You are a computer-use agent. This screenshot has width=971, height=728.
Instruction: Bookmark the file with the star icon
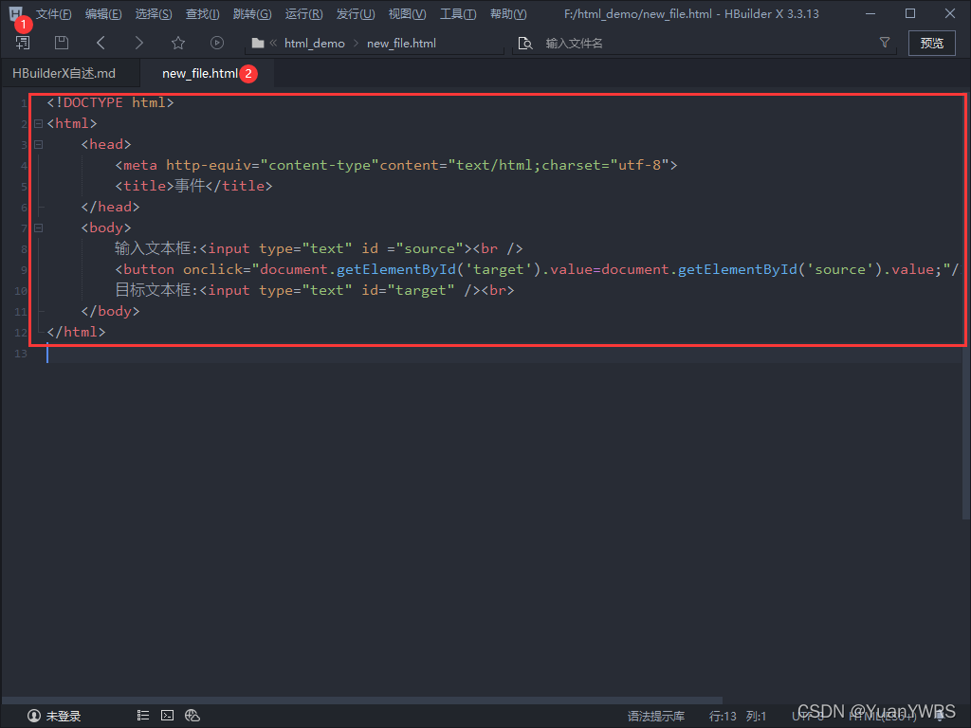[x=178, y=43]
